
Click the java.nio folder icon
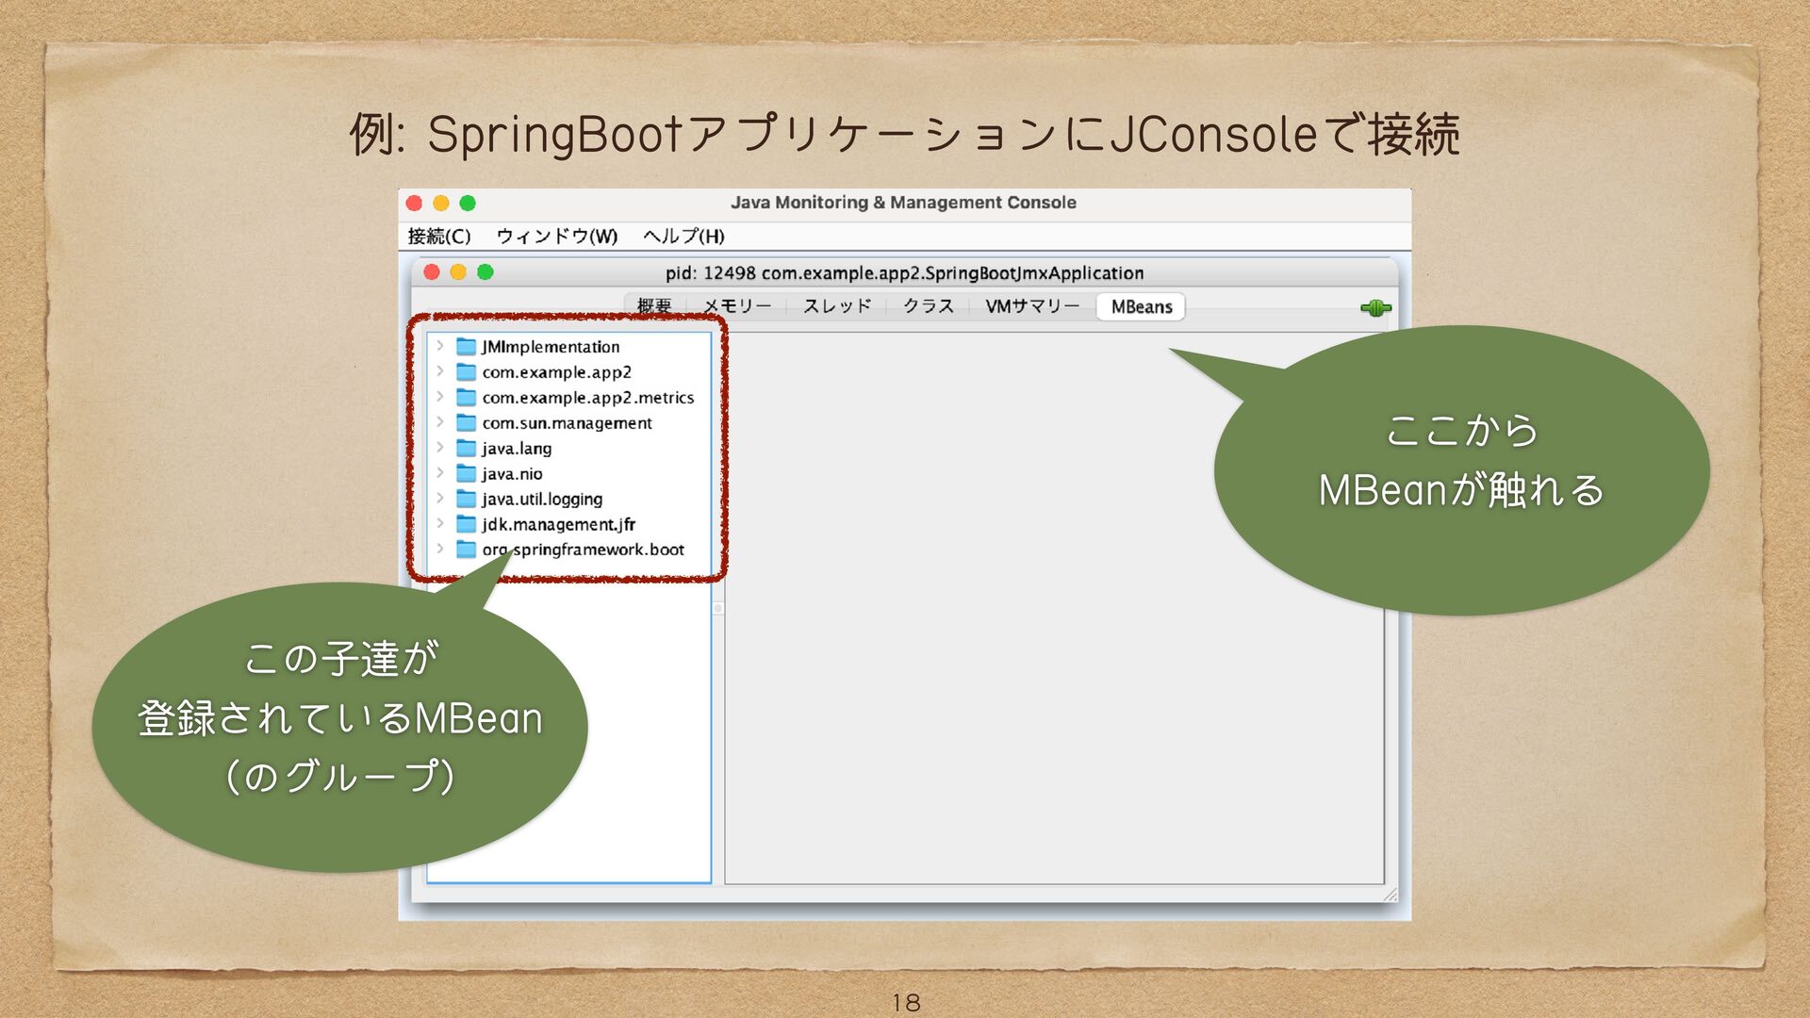pyautogui.click(x=466, y=474)
